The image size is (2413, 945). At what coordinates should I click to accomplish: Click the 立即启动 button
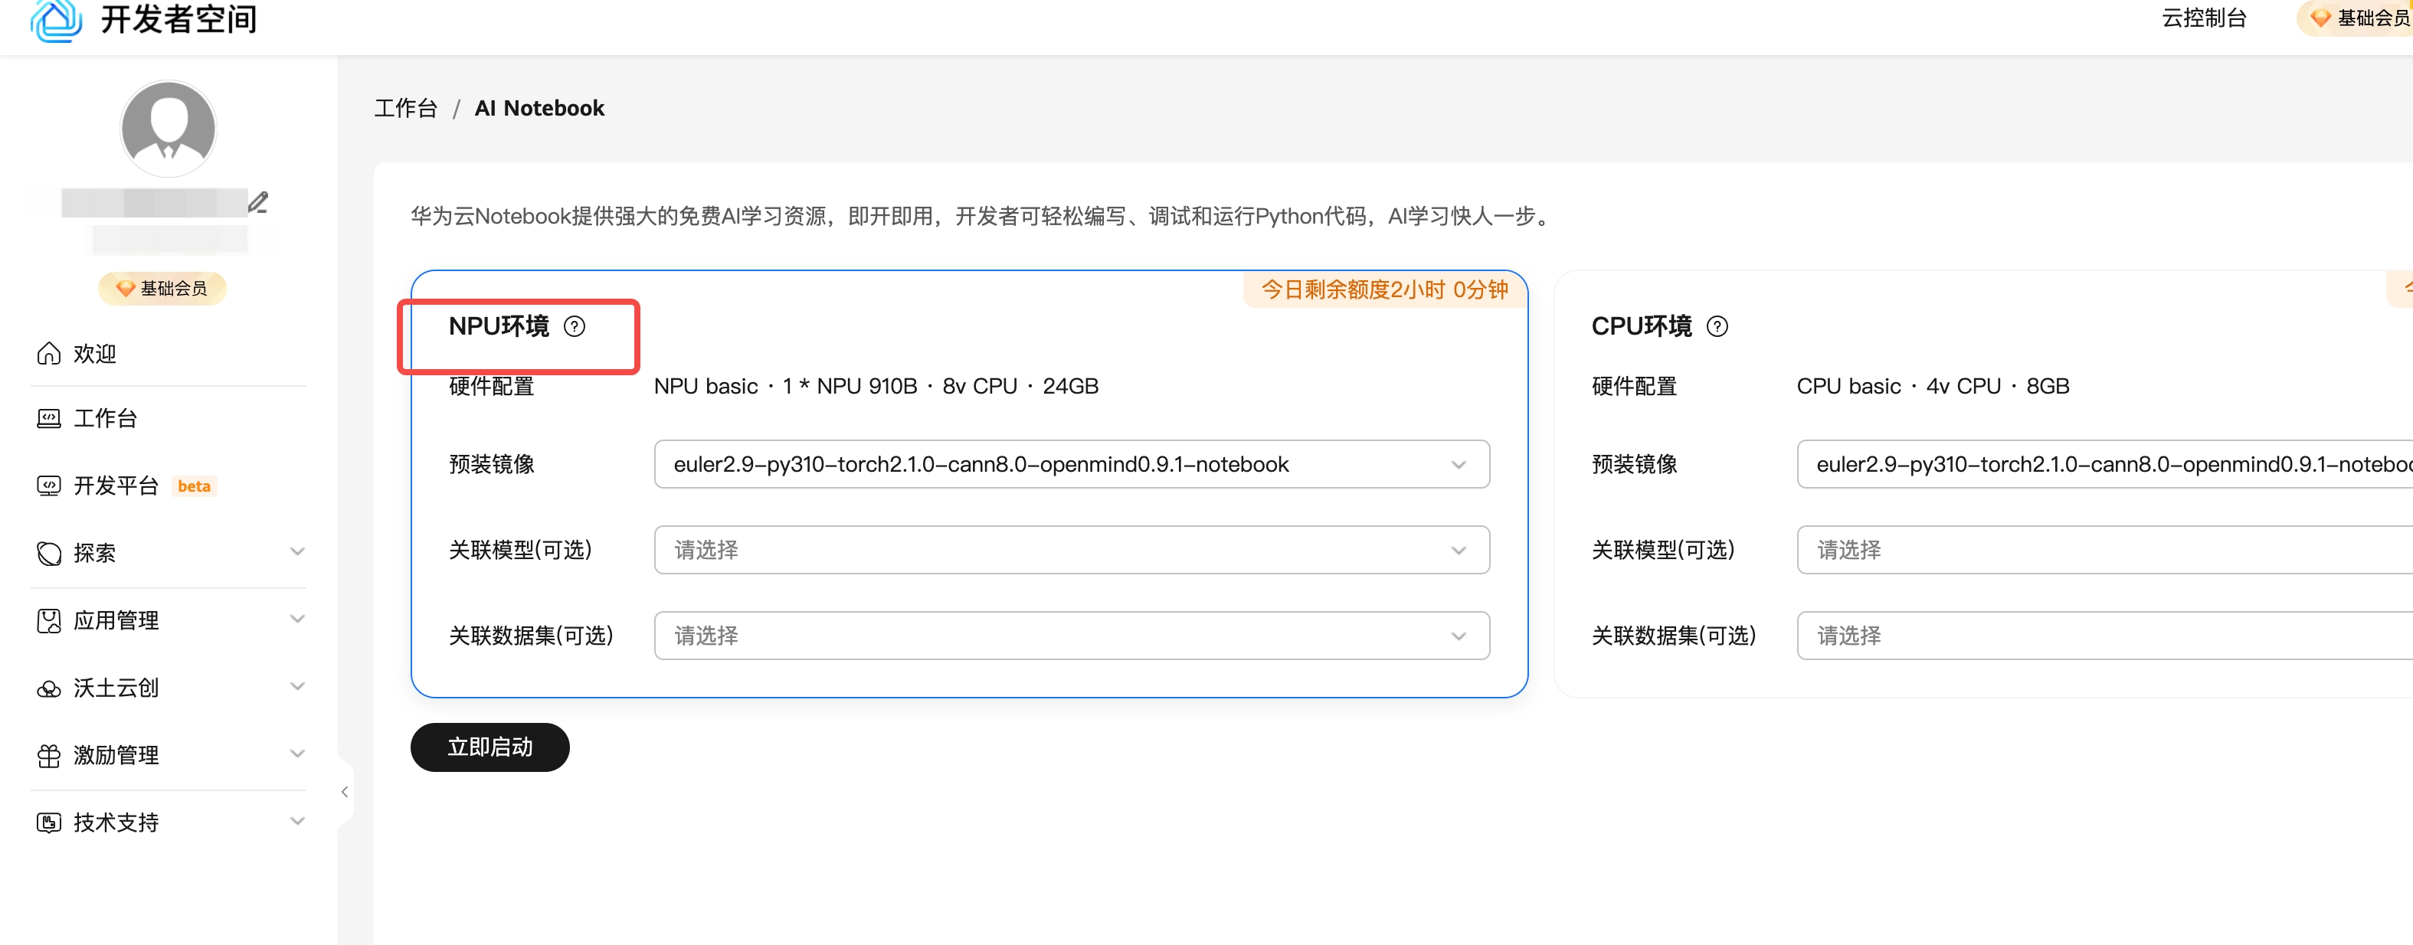pyautogui.click(x=489, y=747)
